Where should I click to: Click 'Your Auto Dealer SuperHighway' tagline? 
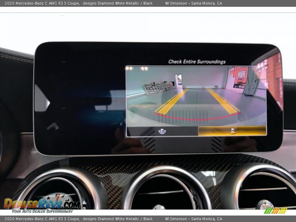[42, 212]
